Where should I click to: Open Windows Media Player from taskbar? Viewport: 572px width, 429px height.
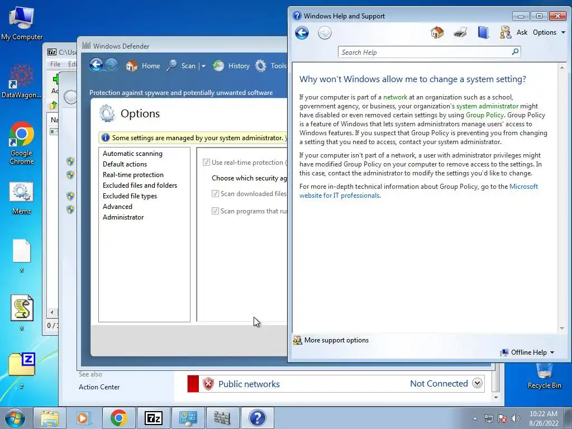83,418
